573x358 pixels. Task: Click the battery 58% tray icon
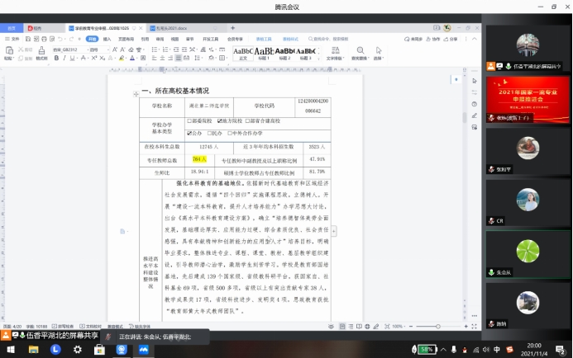[x=427, y=350]
